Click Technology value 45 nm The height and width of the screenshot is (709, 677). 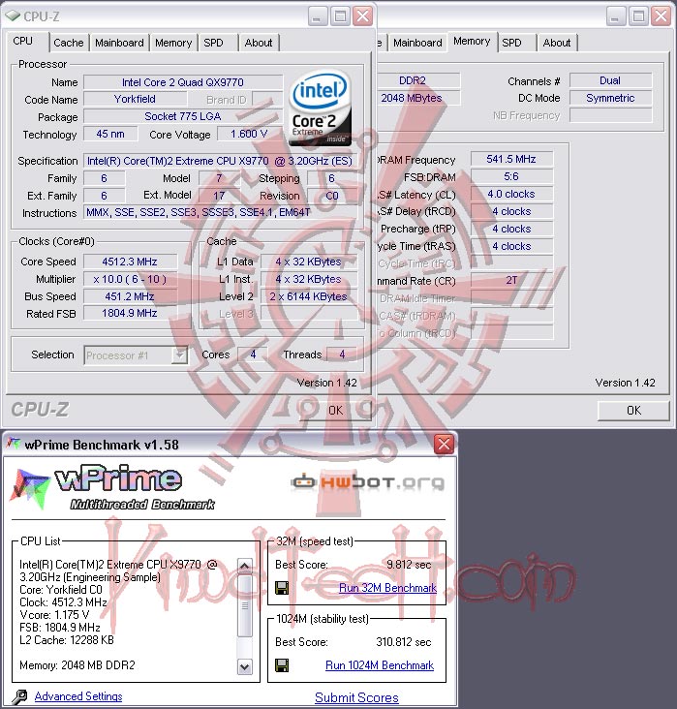click(x=110, y=134)
